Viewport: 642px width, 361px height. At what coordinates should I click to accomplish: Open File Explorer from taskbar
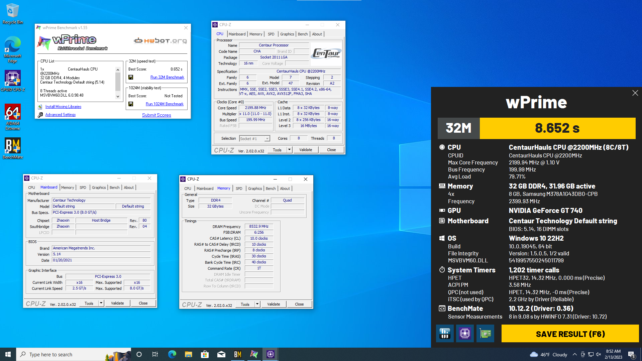pyautogui.click(x=188, y=354)
